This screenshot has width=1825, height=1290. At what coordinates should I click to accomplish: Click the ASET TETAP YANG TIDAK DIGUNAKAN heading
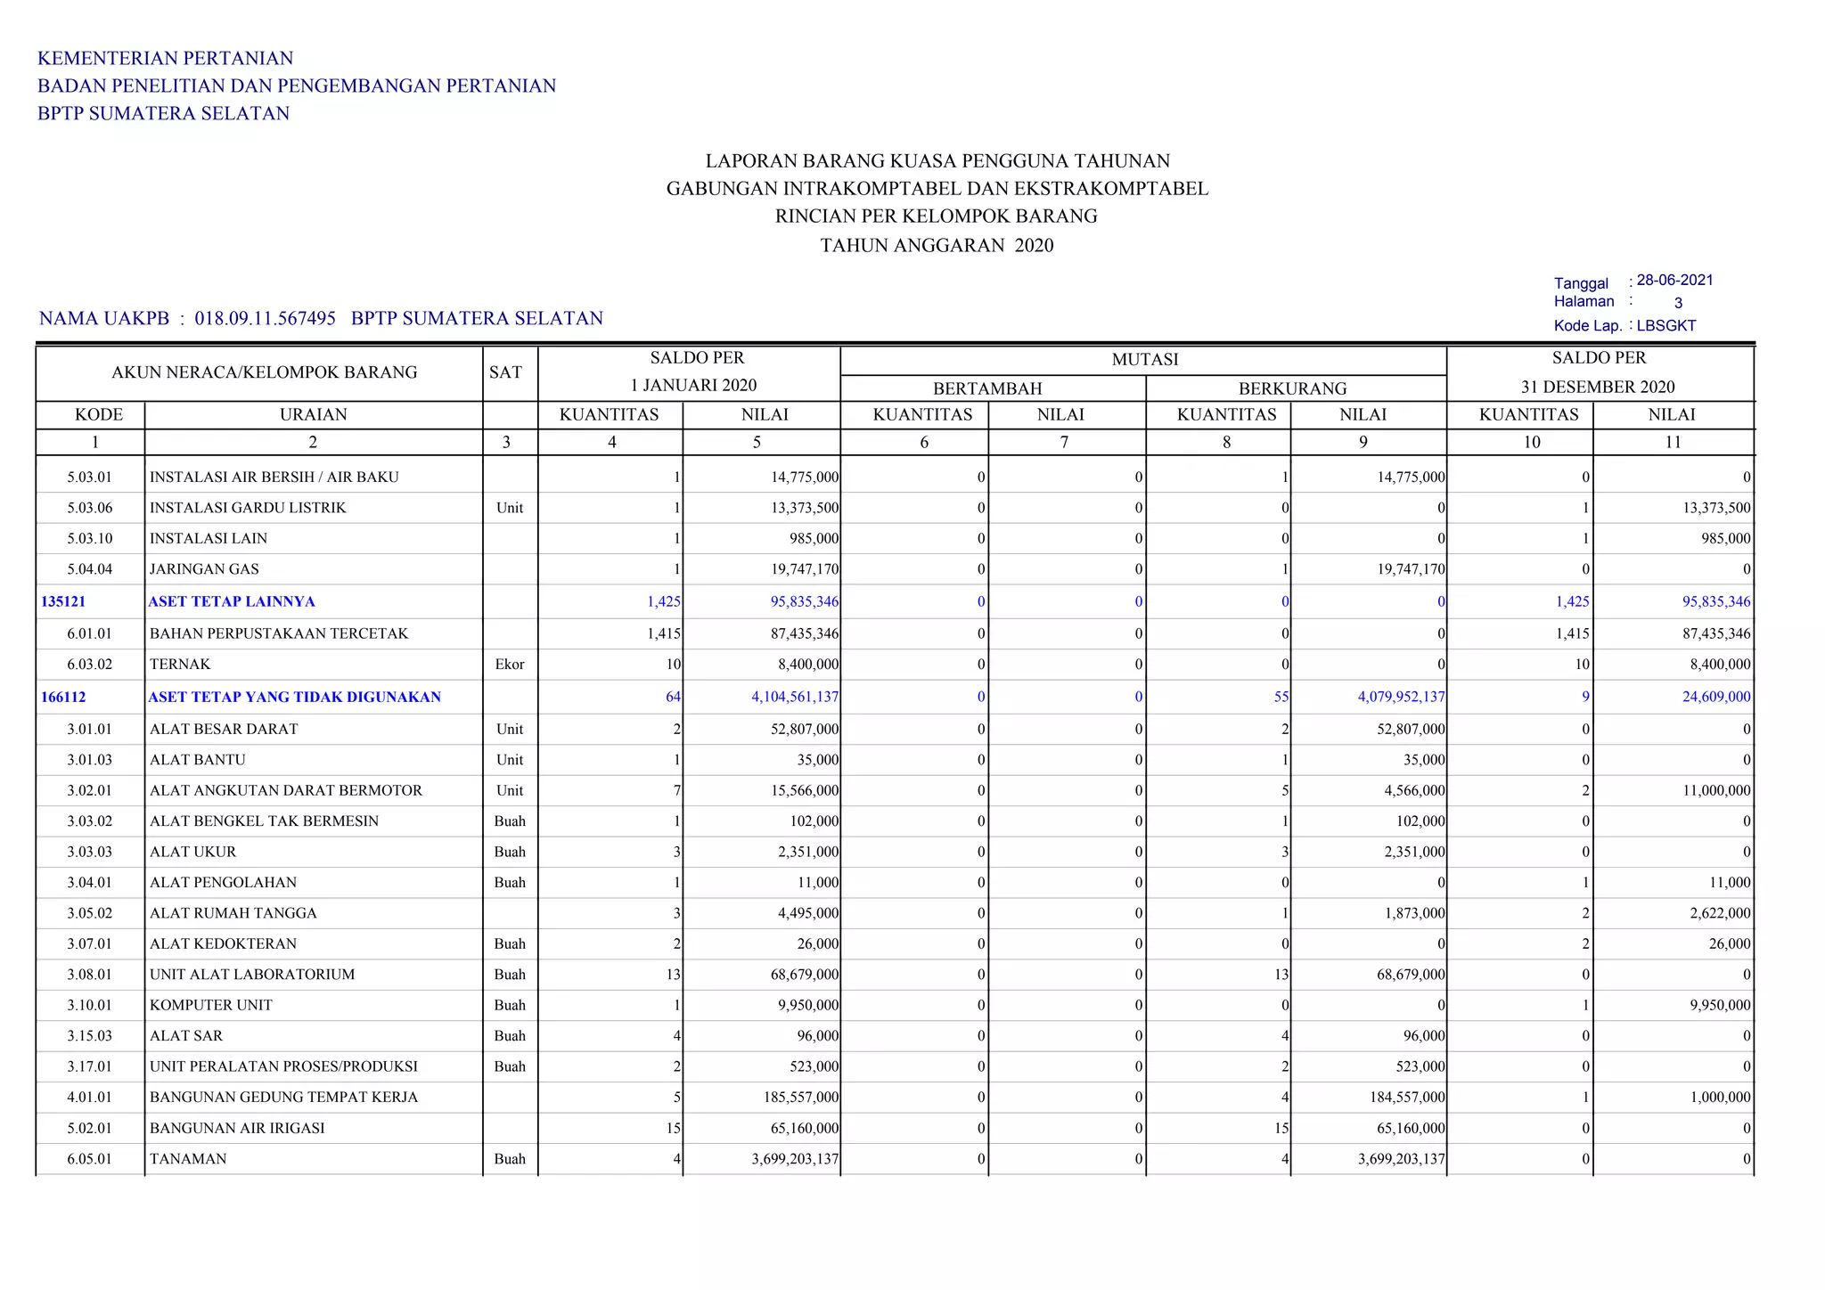click(294, 697)
